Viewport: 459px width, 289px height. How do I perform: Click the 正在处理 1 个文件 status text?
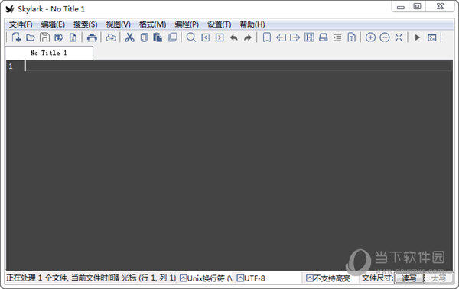37,278
